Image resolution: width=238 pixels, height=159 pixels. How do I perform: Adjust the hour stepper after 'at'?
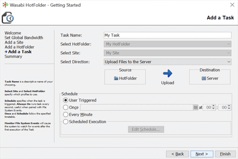point(213,107)
